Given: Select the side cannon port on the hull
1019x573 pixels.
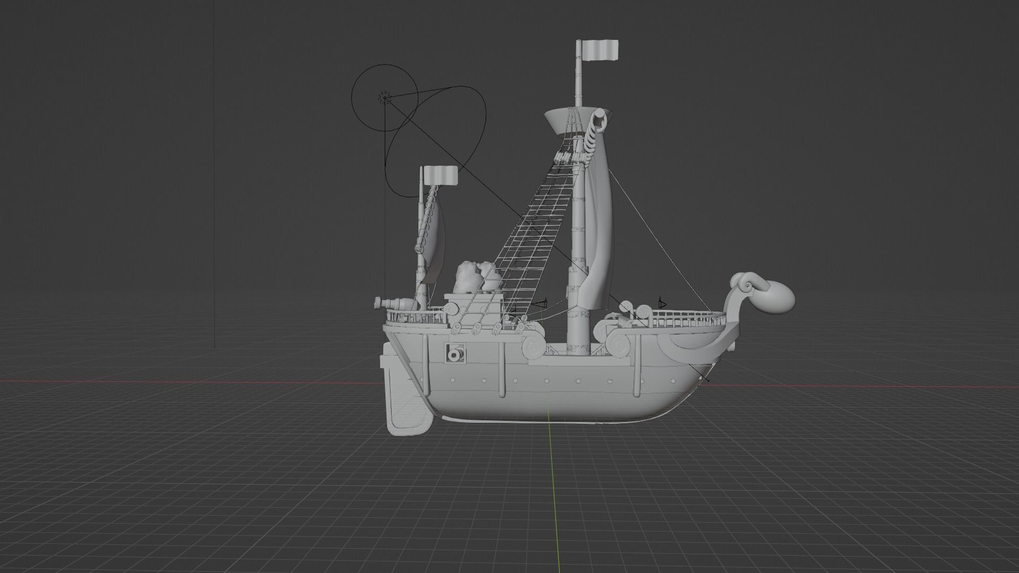Looking at the screenshot, I should (x=455, y=353).
